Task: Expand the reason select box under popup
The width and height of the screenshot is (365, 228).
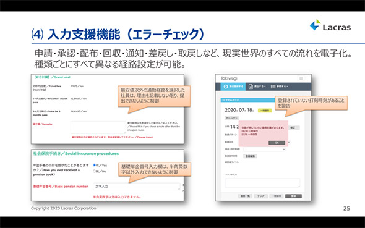Action: tap(264, 149)
